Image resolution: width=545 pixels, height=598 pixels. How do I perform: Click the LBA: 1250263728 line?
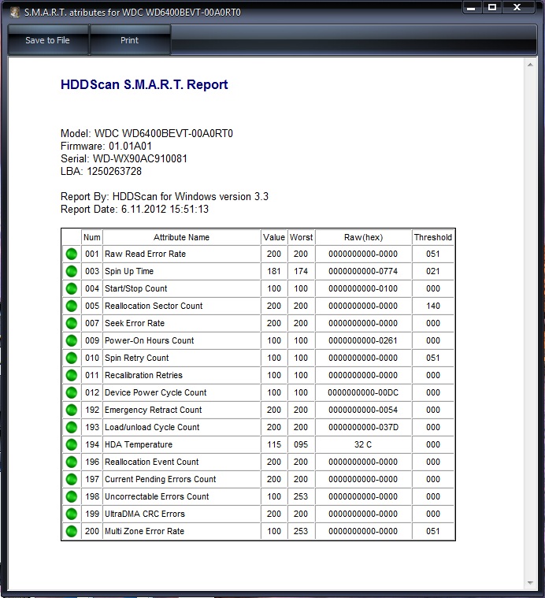pyautogui.click(x=101, y=171)
